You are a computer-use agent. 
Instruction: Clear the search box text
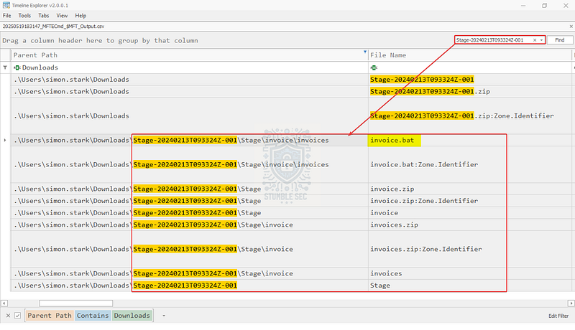pos(535,40)
